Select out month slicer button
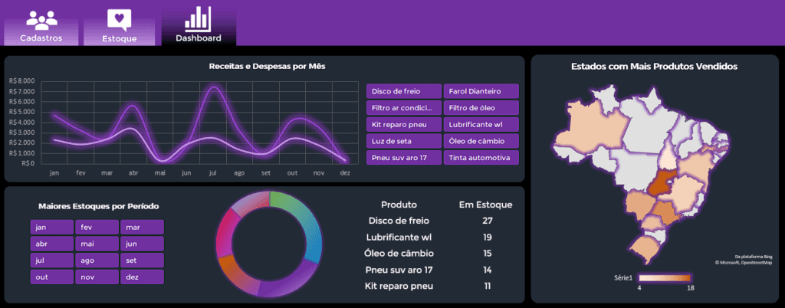The image size is (785, 308). (52, 277)
